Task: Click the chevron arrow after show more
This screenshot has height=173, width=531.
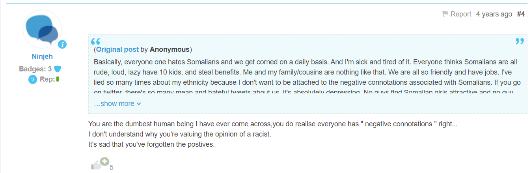Action: pos(139,104)
